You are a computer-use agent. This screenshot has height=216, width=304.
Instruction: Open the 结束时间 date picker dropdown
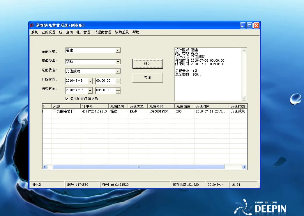click(x=90, y=91)
